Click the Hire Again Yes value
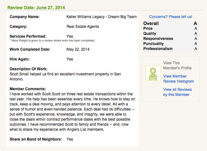Screen dimensions: 207x151 click(70, 59)
